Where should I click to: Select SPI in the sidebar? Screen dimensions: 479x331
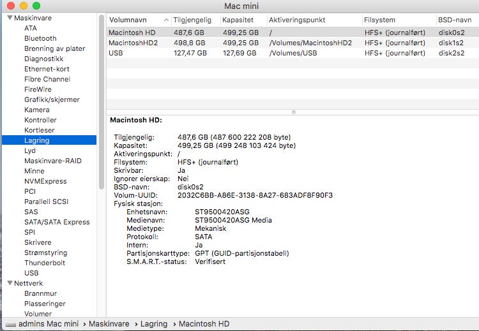pyautogui.click(x=29, y=232)
